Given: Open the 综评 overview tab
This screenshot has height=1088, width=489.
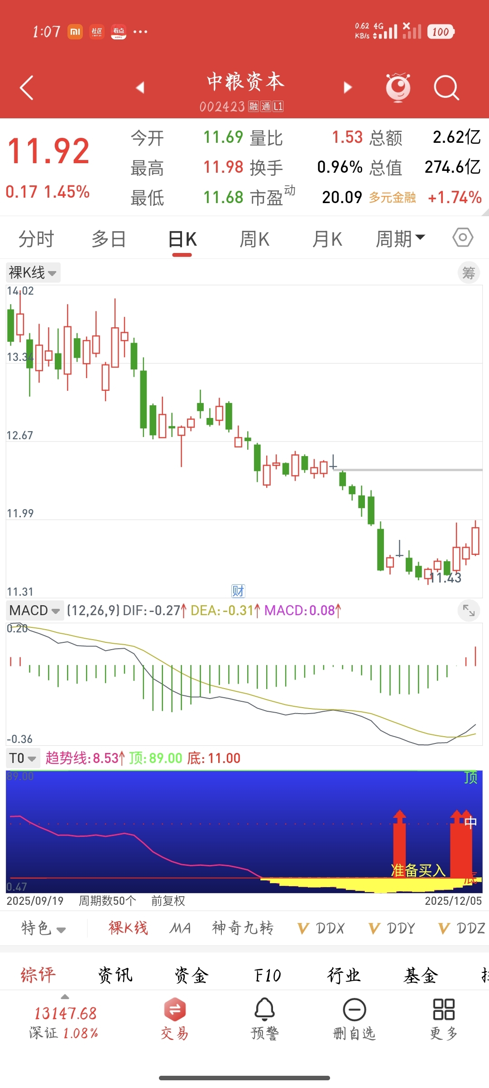Looking at the screenshot, I should pos(38,975).
